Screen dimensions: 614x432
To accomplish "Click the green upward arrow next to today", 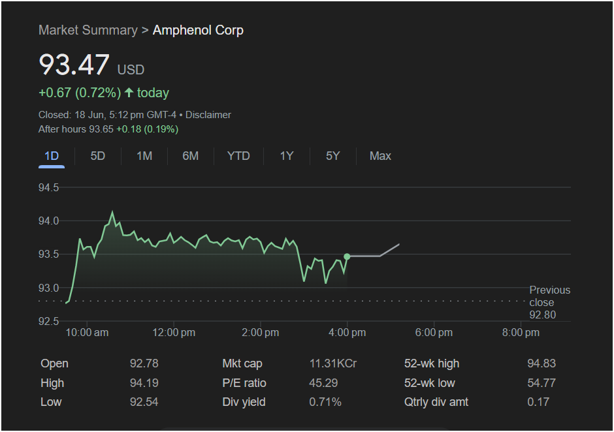I will tap(129, 93).
